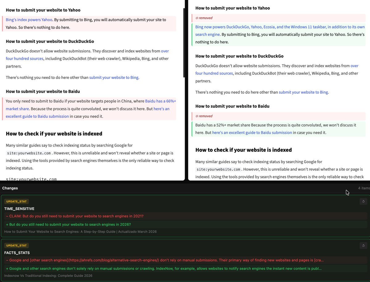Revert the FACTS_STATS change with its undo icon
This screenshot has width=370, height=282.
coord(363,246)
